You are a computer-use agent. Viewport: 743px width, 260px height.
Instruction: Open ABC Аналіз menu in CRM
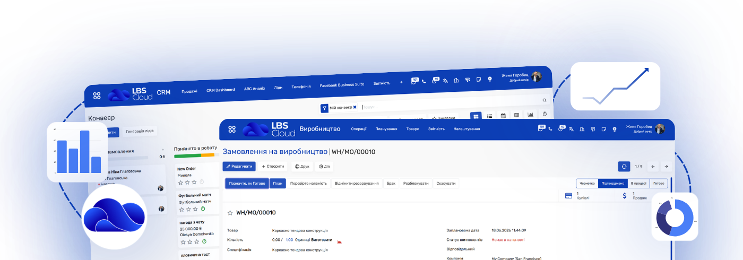pyautogui.click(x=254, y=89)
